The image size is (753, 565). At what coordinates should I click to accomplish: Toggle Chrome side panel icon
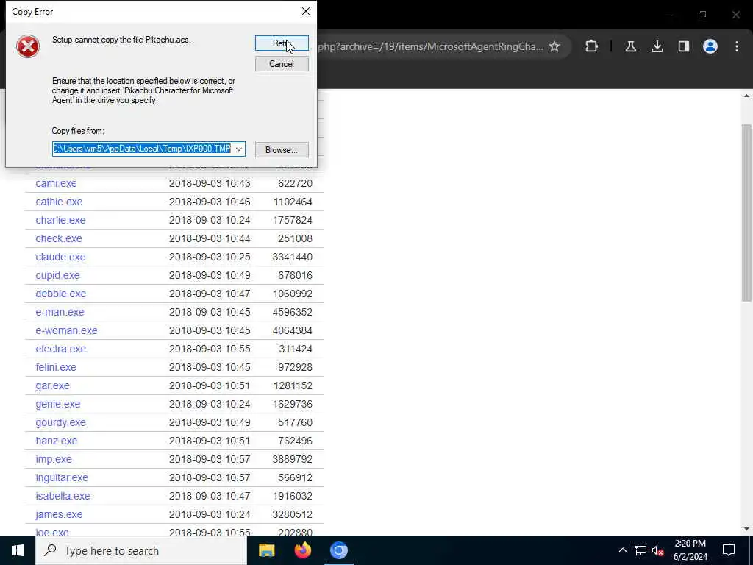684,46
